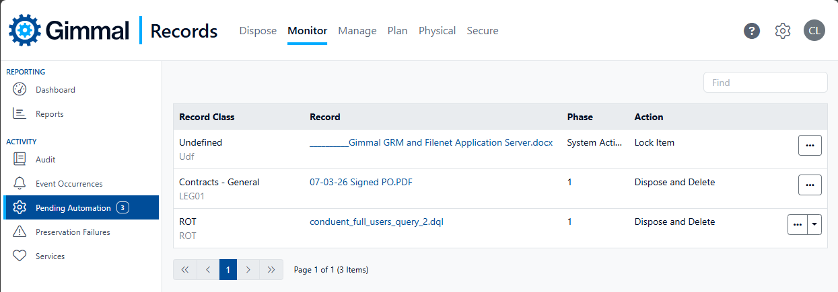This screenshot has height=292, width=838.
Task: Open 07-03-26 Signed PO.PDF record link
Action: 361,182
